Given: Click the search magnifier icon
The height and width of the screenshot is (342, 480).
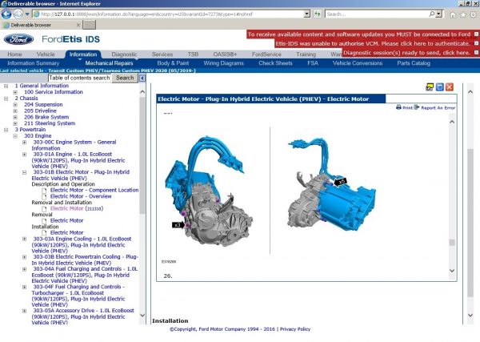Looking at the screenshot, I should (432, 14).
